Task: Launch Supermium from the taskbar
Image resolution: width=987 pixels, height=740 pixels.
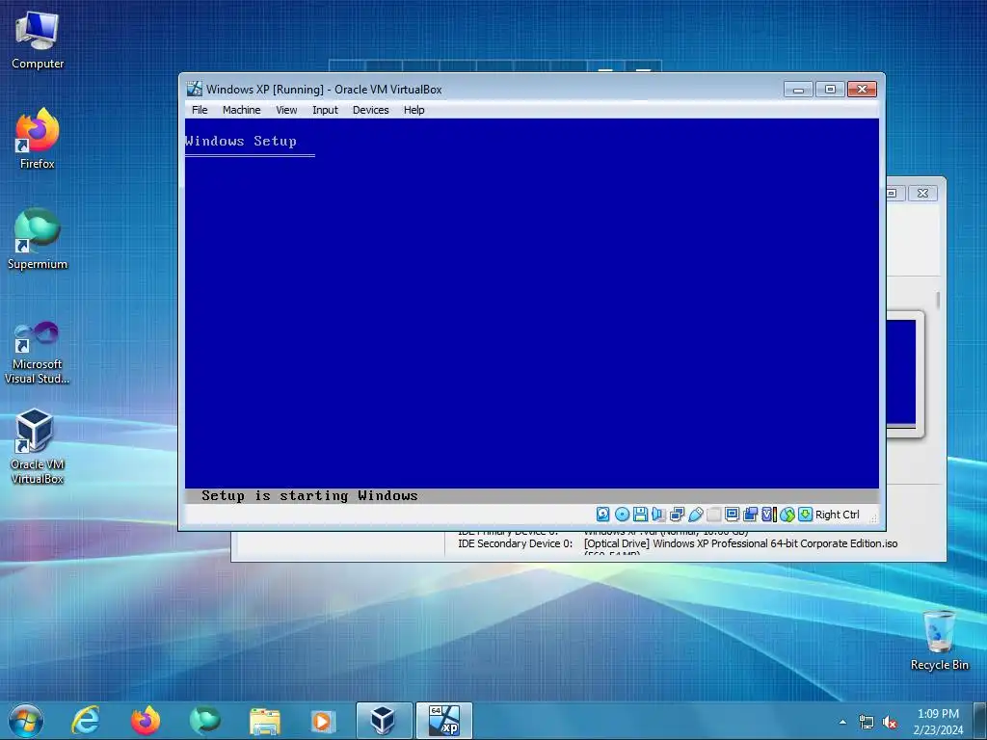Action: pos(204,721)
